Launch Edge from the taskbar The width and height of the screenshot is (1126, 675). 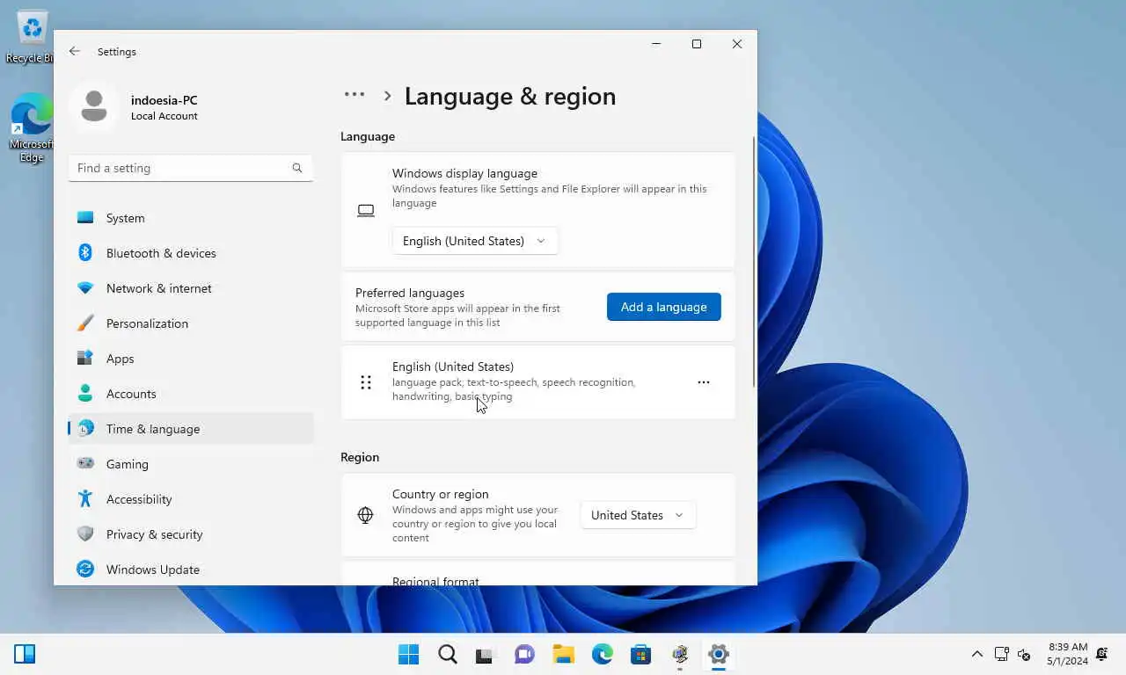pos(603,654)
